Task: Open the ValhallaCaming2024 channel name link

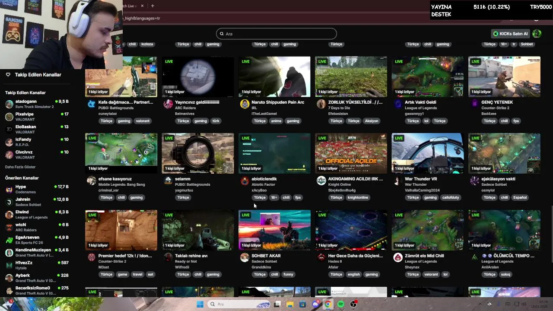Action: point(422,190)
